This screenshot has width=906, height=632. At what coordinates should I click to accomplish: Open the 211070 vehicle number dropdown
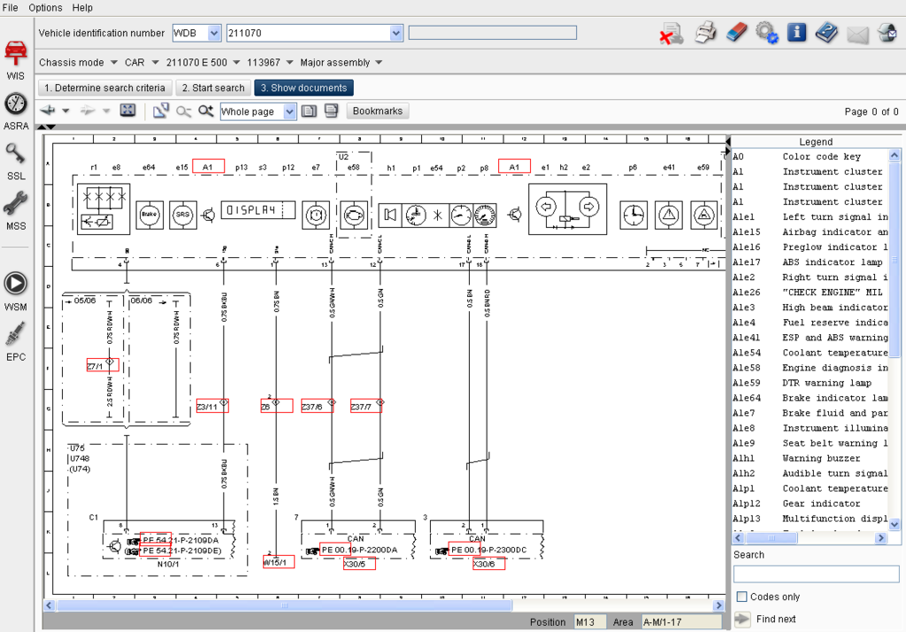tap(395, 34)
